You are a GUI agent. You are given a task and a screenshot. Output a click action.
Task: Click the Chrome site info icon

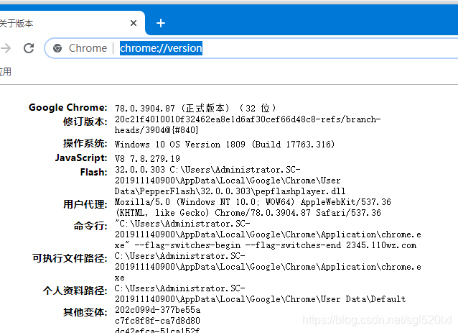57,48
